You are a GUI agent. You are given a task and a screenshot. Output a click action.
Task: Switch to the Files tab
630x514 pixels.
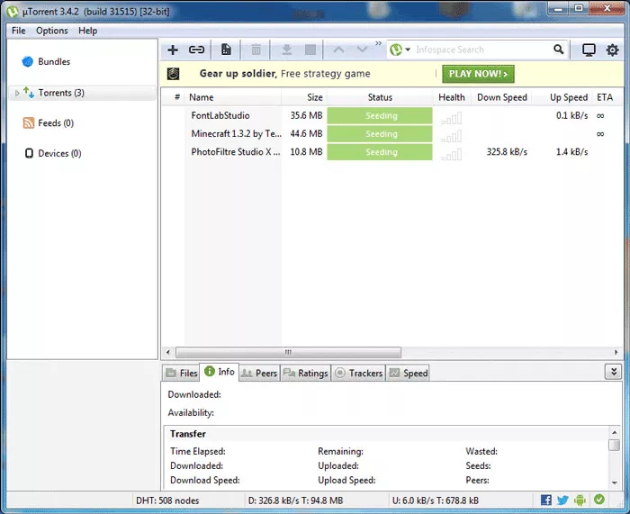181,373
